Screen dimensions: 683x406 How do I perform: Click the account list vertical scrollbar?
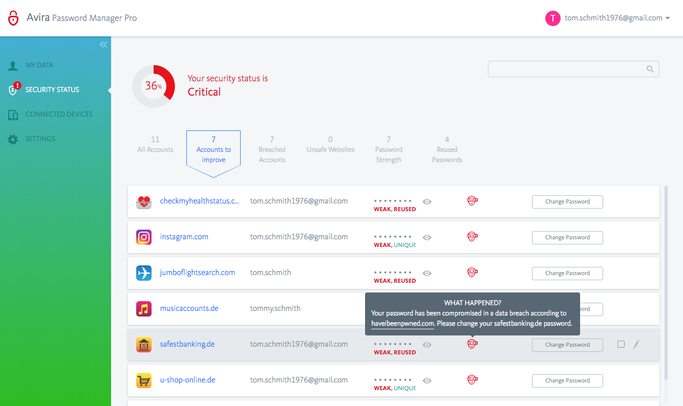click(x=666, y=283)
